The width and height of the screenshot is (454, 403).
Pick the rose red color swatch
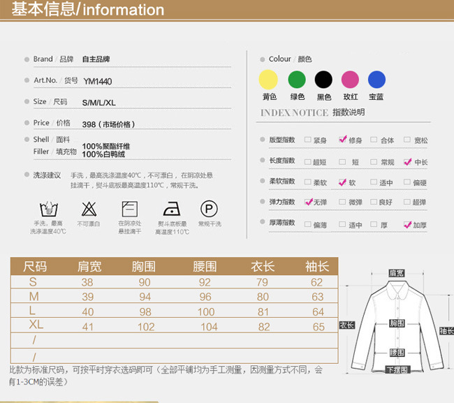350,80
